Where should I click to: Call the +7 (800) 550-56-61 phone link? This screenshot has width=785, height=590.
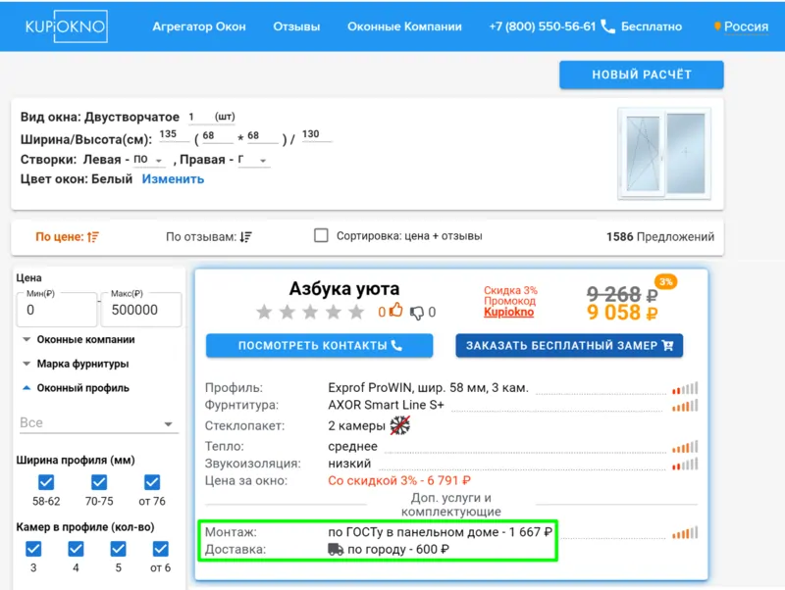[x=543, y=26]
